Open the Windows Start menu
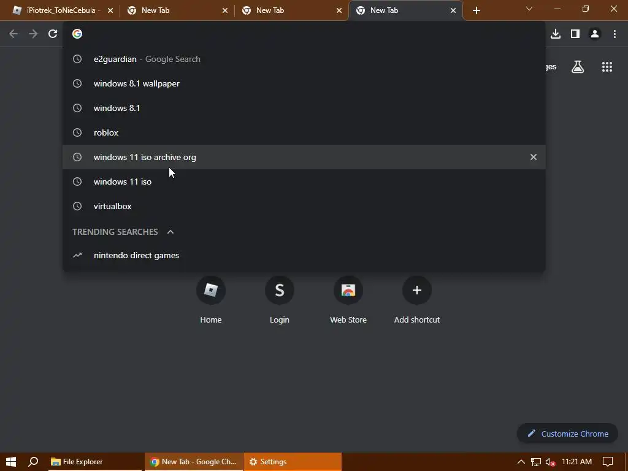Image resolution: width=628 pixels, height=471 pixels. (x=11, y=462)
